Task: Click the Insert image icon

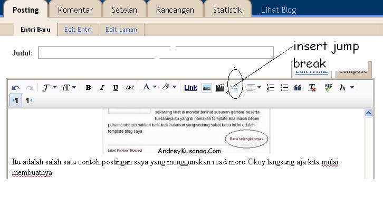Action: [x=207, y=88]
